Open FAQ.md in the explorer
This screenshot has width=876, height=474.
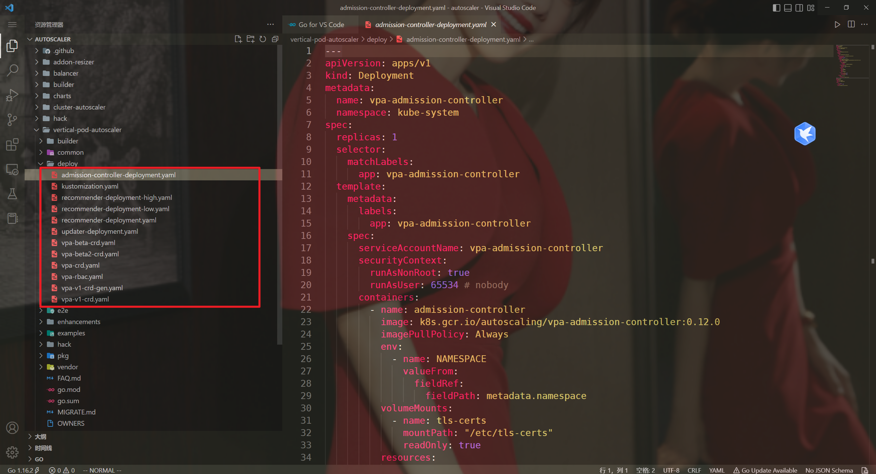pyautogui.click(x=154, y=378)
